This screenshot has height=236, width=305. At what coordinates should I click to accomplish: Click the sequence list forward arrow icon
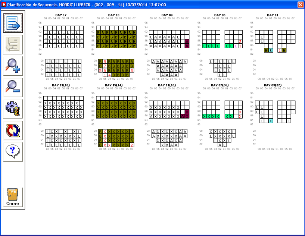point(13,23)
